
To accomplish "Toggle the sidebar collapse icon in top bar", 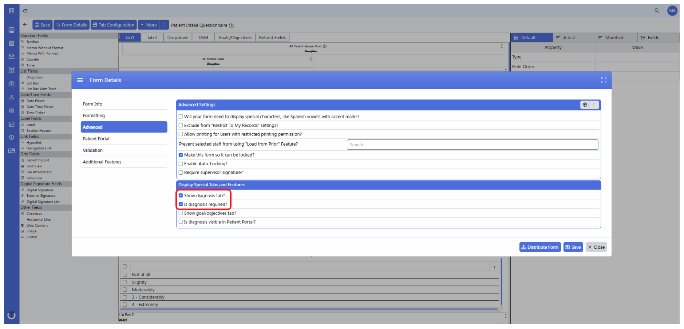I will (x=25, y=11).
